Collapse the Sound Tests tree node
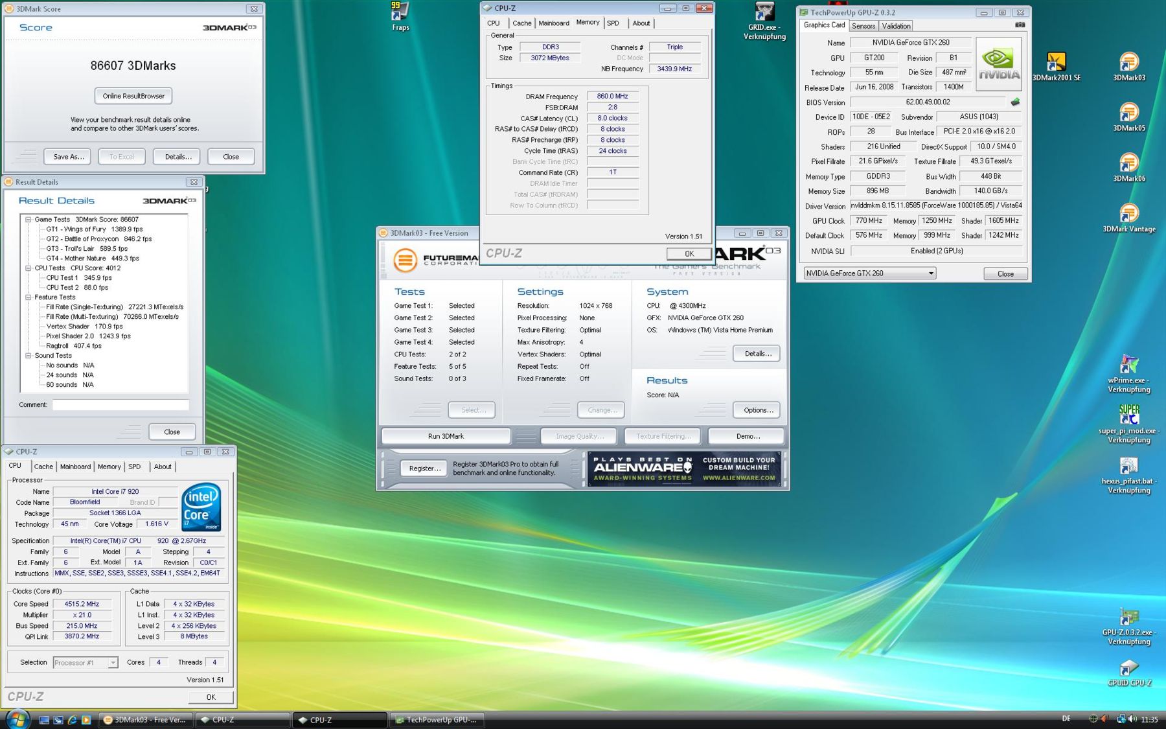Screen dimensions: 1166x729 [29, 356]
